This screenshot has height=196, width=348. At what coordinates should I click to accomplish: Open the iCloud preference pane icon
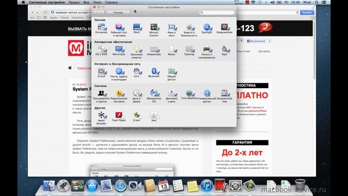[101, 71]
